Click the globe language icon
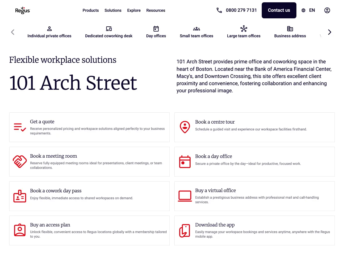 coord(303,10)
